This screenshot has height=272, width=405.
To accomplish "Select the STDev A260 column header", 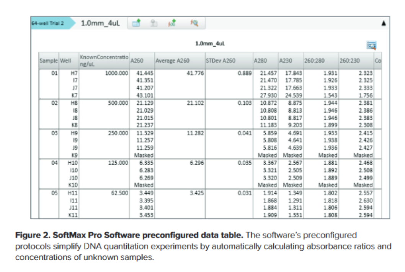I will click(220, 60).
